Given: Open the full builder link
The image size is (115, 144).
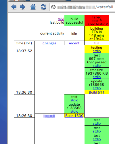Looking at the screenshot, I should pyautogui.click(x=97, y=43).
